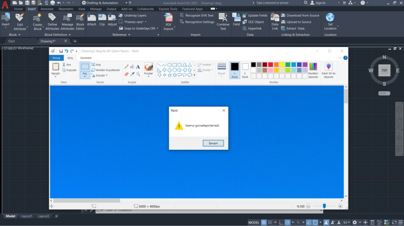Image resolution: width=404 pixels, height=226 pixels.
Task: Switch to Görünüm tab in Paint
Action: pyautogui.click(x=86, y=58)
